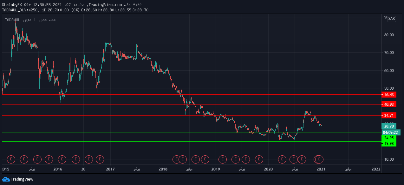Click the ShalabyFX author name in header

[x=12, y=4]
